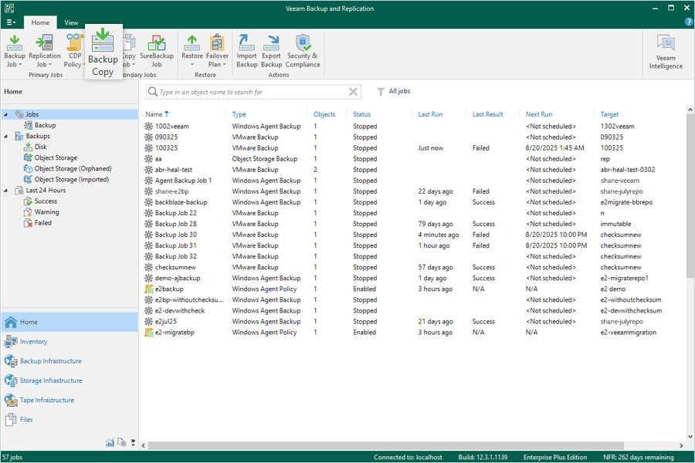
Task: Select the abr-heal-test job
Action: (412, 170)
